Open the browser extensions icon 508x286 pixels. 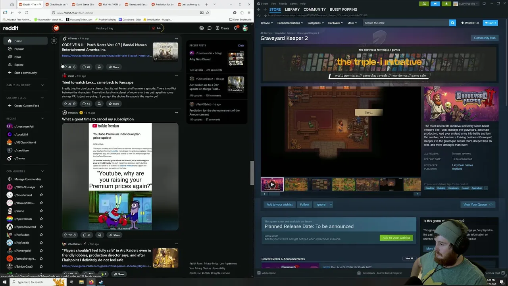(242, 13)
